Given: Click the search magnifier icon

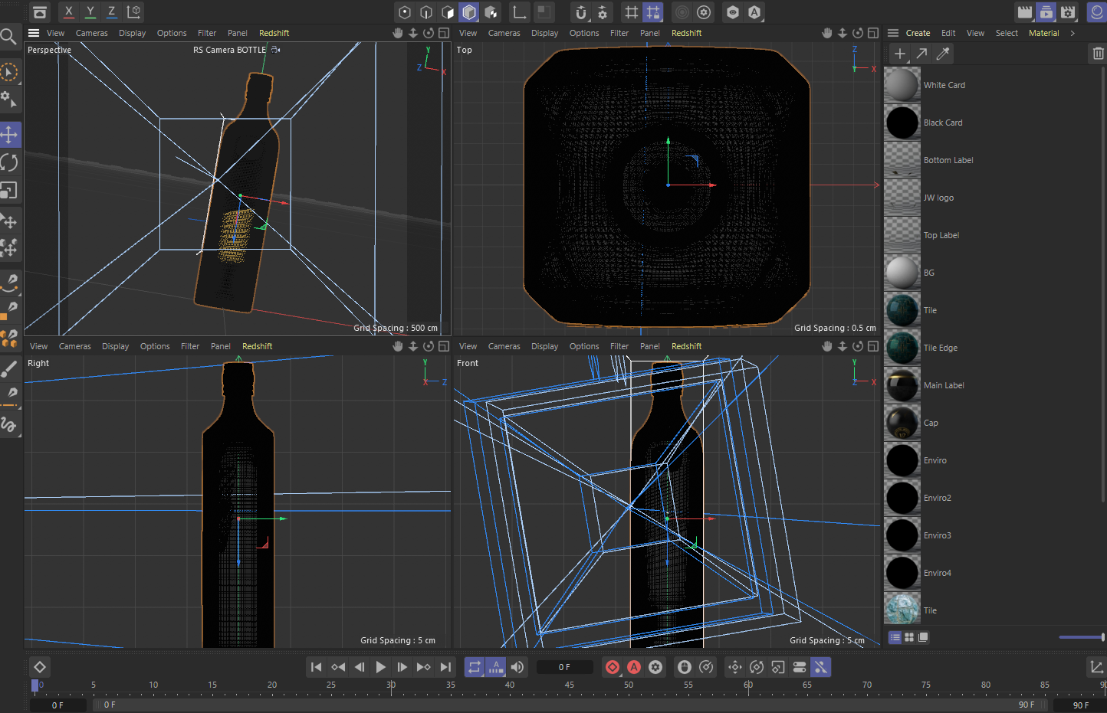Looking at the screenshot, I should click(x=8, y=36).
